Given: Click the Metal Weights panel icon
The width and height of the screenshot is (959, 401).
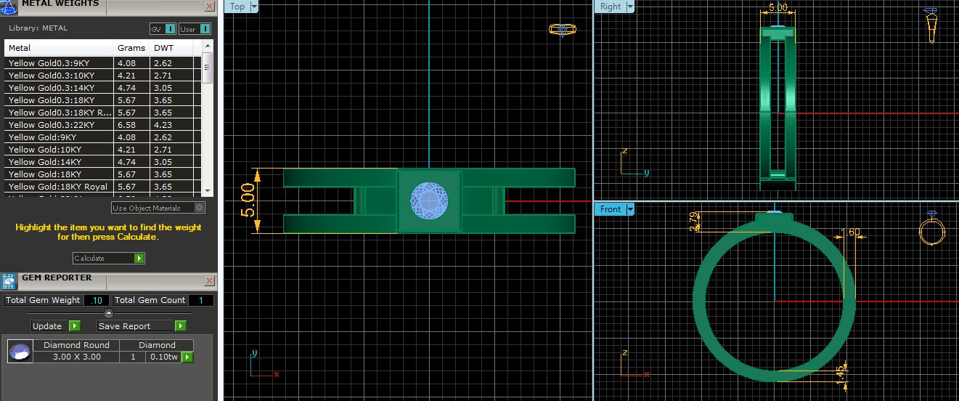Looking at the screenshot, I should (x=9, y=7).
